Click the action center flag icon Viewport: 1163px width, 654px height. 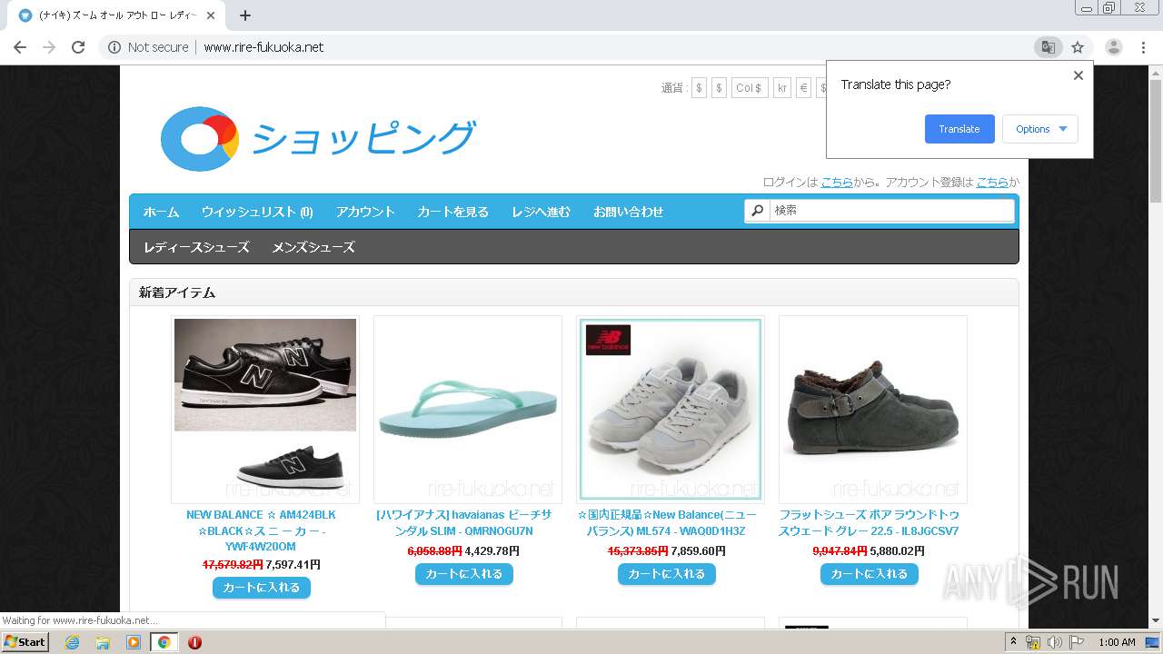1076,642
